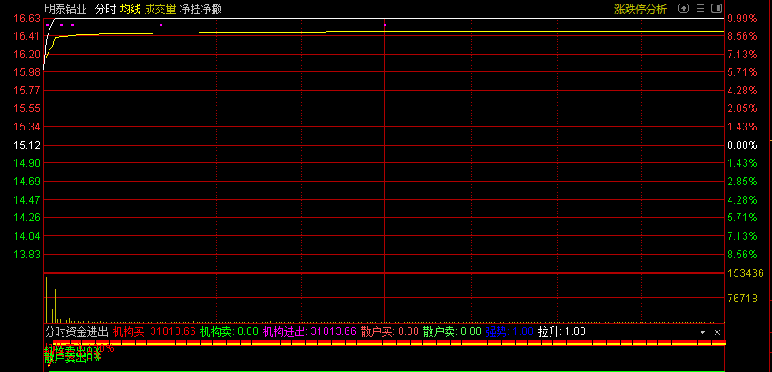Expand the indicator panel dropdown arrow
This screenshot has height=372, width=772.
click(x=703, y=332)
